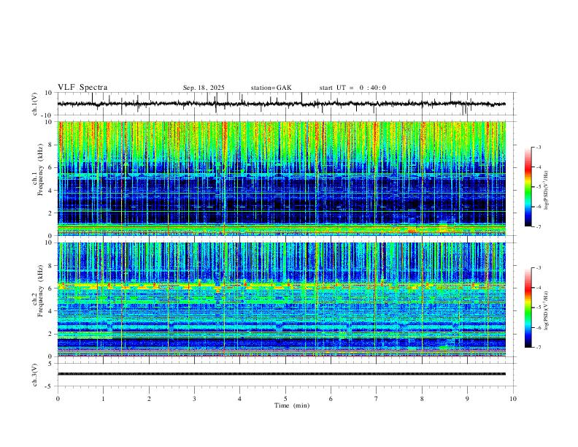The width and height of the screenshot is (578, 447).
Task: Click the ch.2 color bar log(PSD) label
Action: [547, 311]
